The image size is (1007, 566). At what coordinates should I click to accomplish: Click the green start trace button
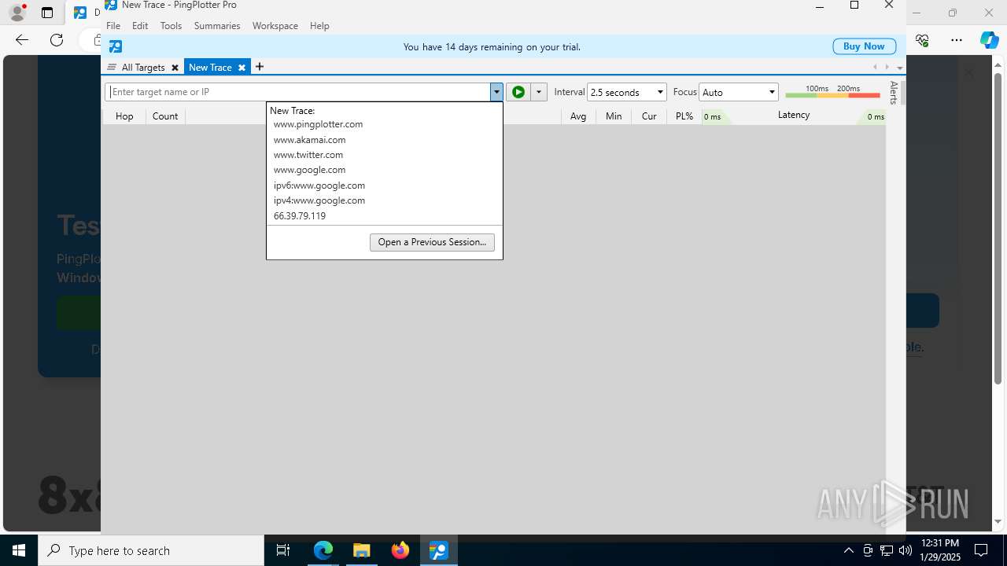pos(518,92)
